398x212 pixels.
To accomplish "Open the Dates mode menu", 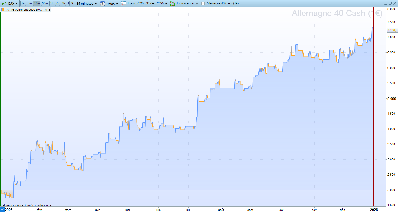I will click(x=112, y=4).
